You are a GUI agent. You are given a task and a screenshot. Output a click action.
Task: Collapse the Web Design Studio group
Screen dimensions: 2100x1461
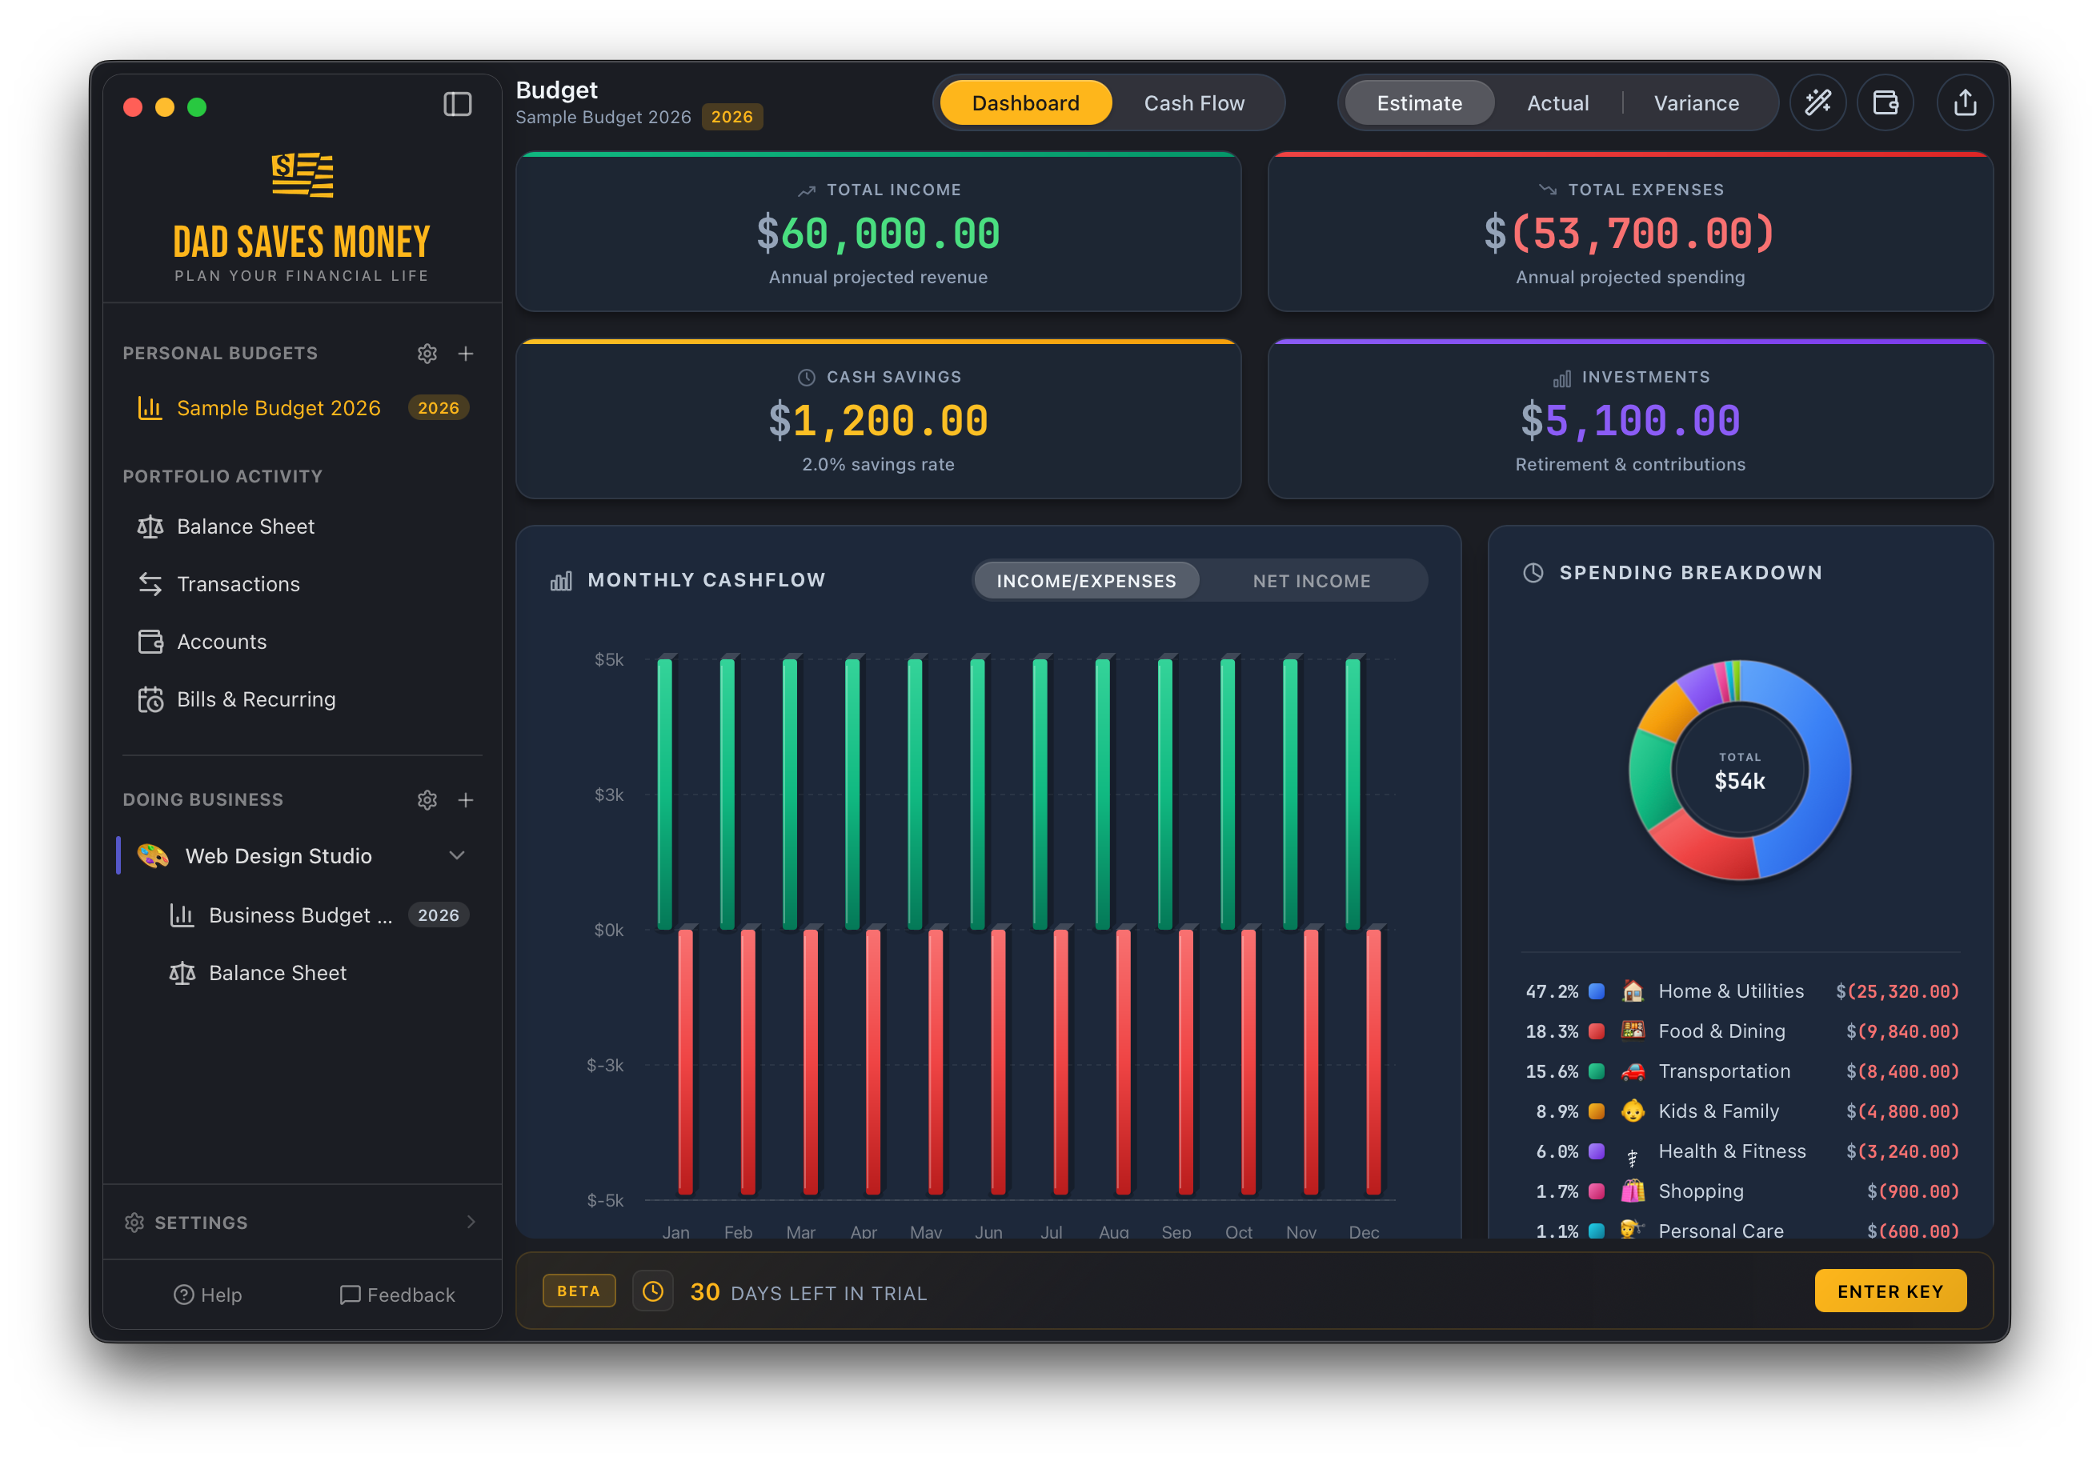[456, 856]
